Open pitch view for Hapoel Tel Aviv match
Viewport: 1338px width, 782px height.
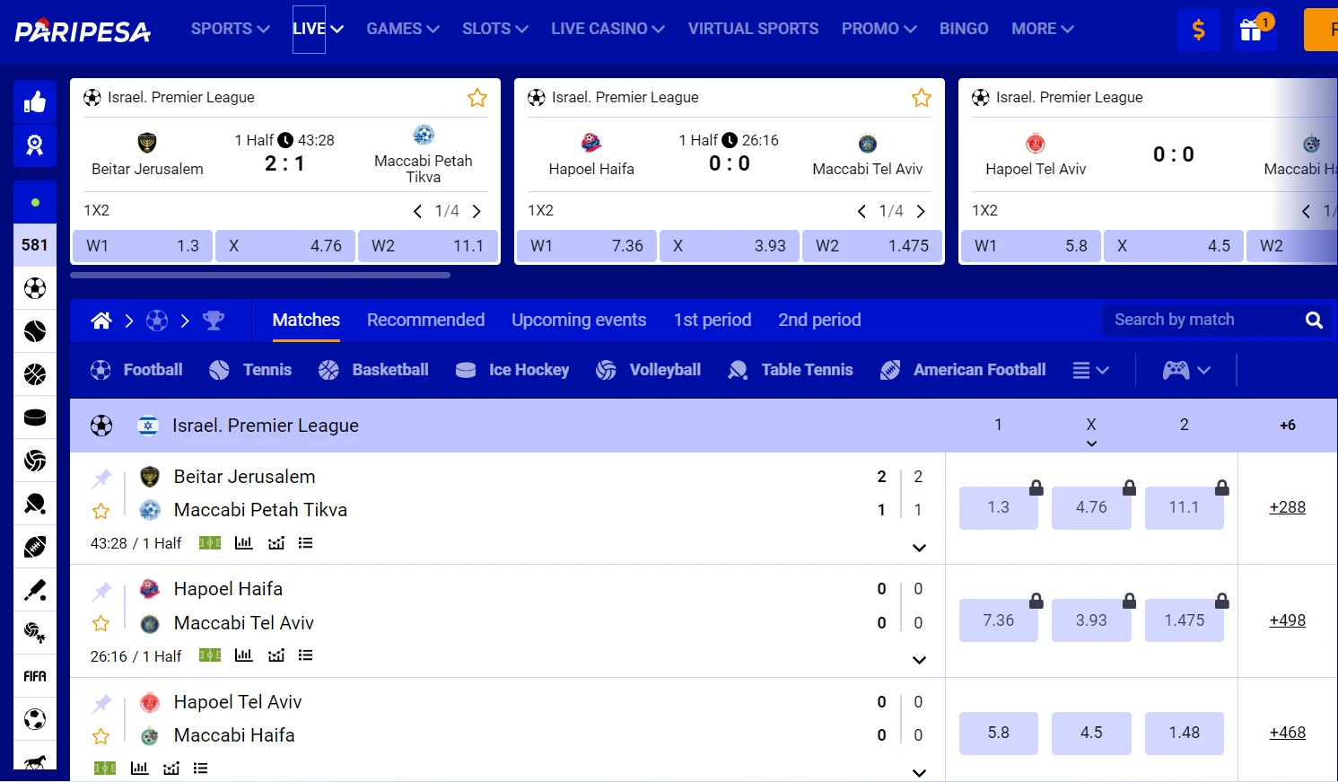[105, 769]
